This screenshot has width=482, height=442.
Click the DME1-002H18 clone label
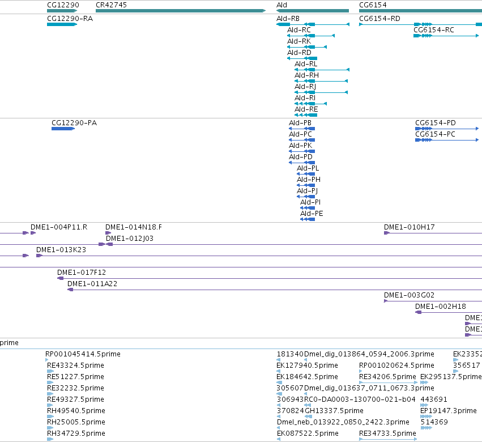pyautogui.click(x=441, y=307)
